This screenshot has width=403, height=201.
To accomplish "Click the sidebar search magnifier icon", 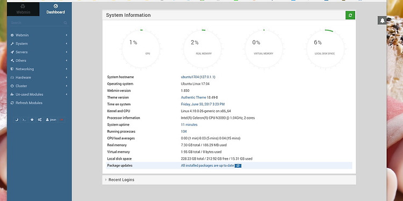I will point(65,23).
